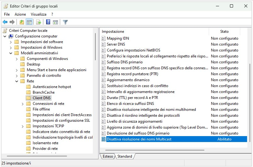
Task: Click the title bar app icon
Action: [6, 6]
